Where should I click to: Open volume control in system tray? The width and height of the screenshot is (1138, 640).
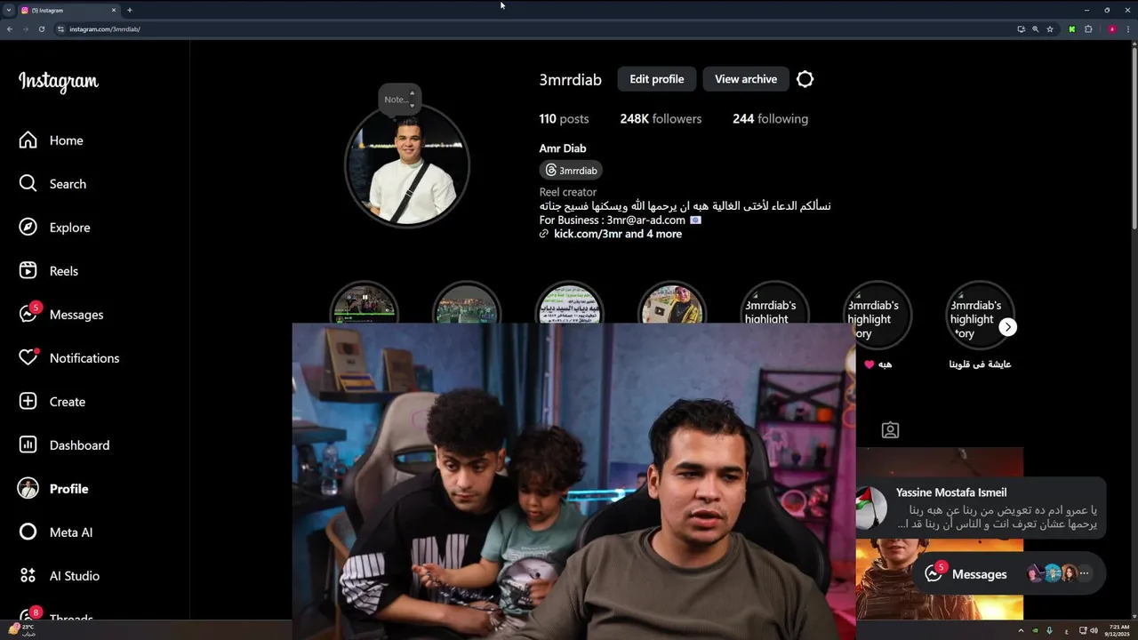tap(1094, 630)
